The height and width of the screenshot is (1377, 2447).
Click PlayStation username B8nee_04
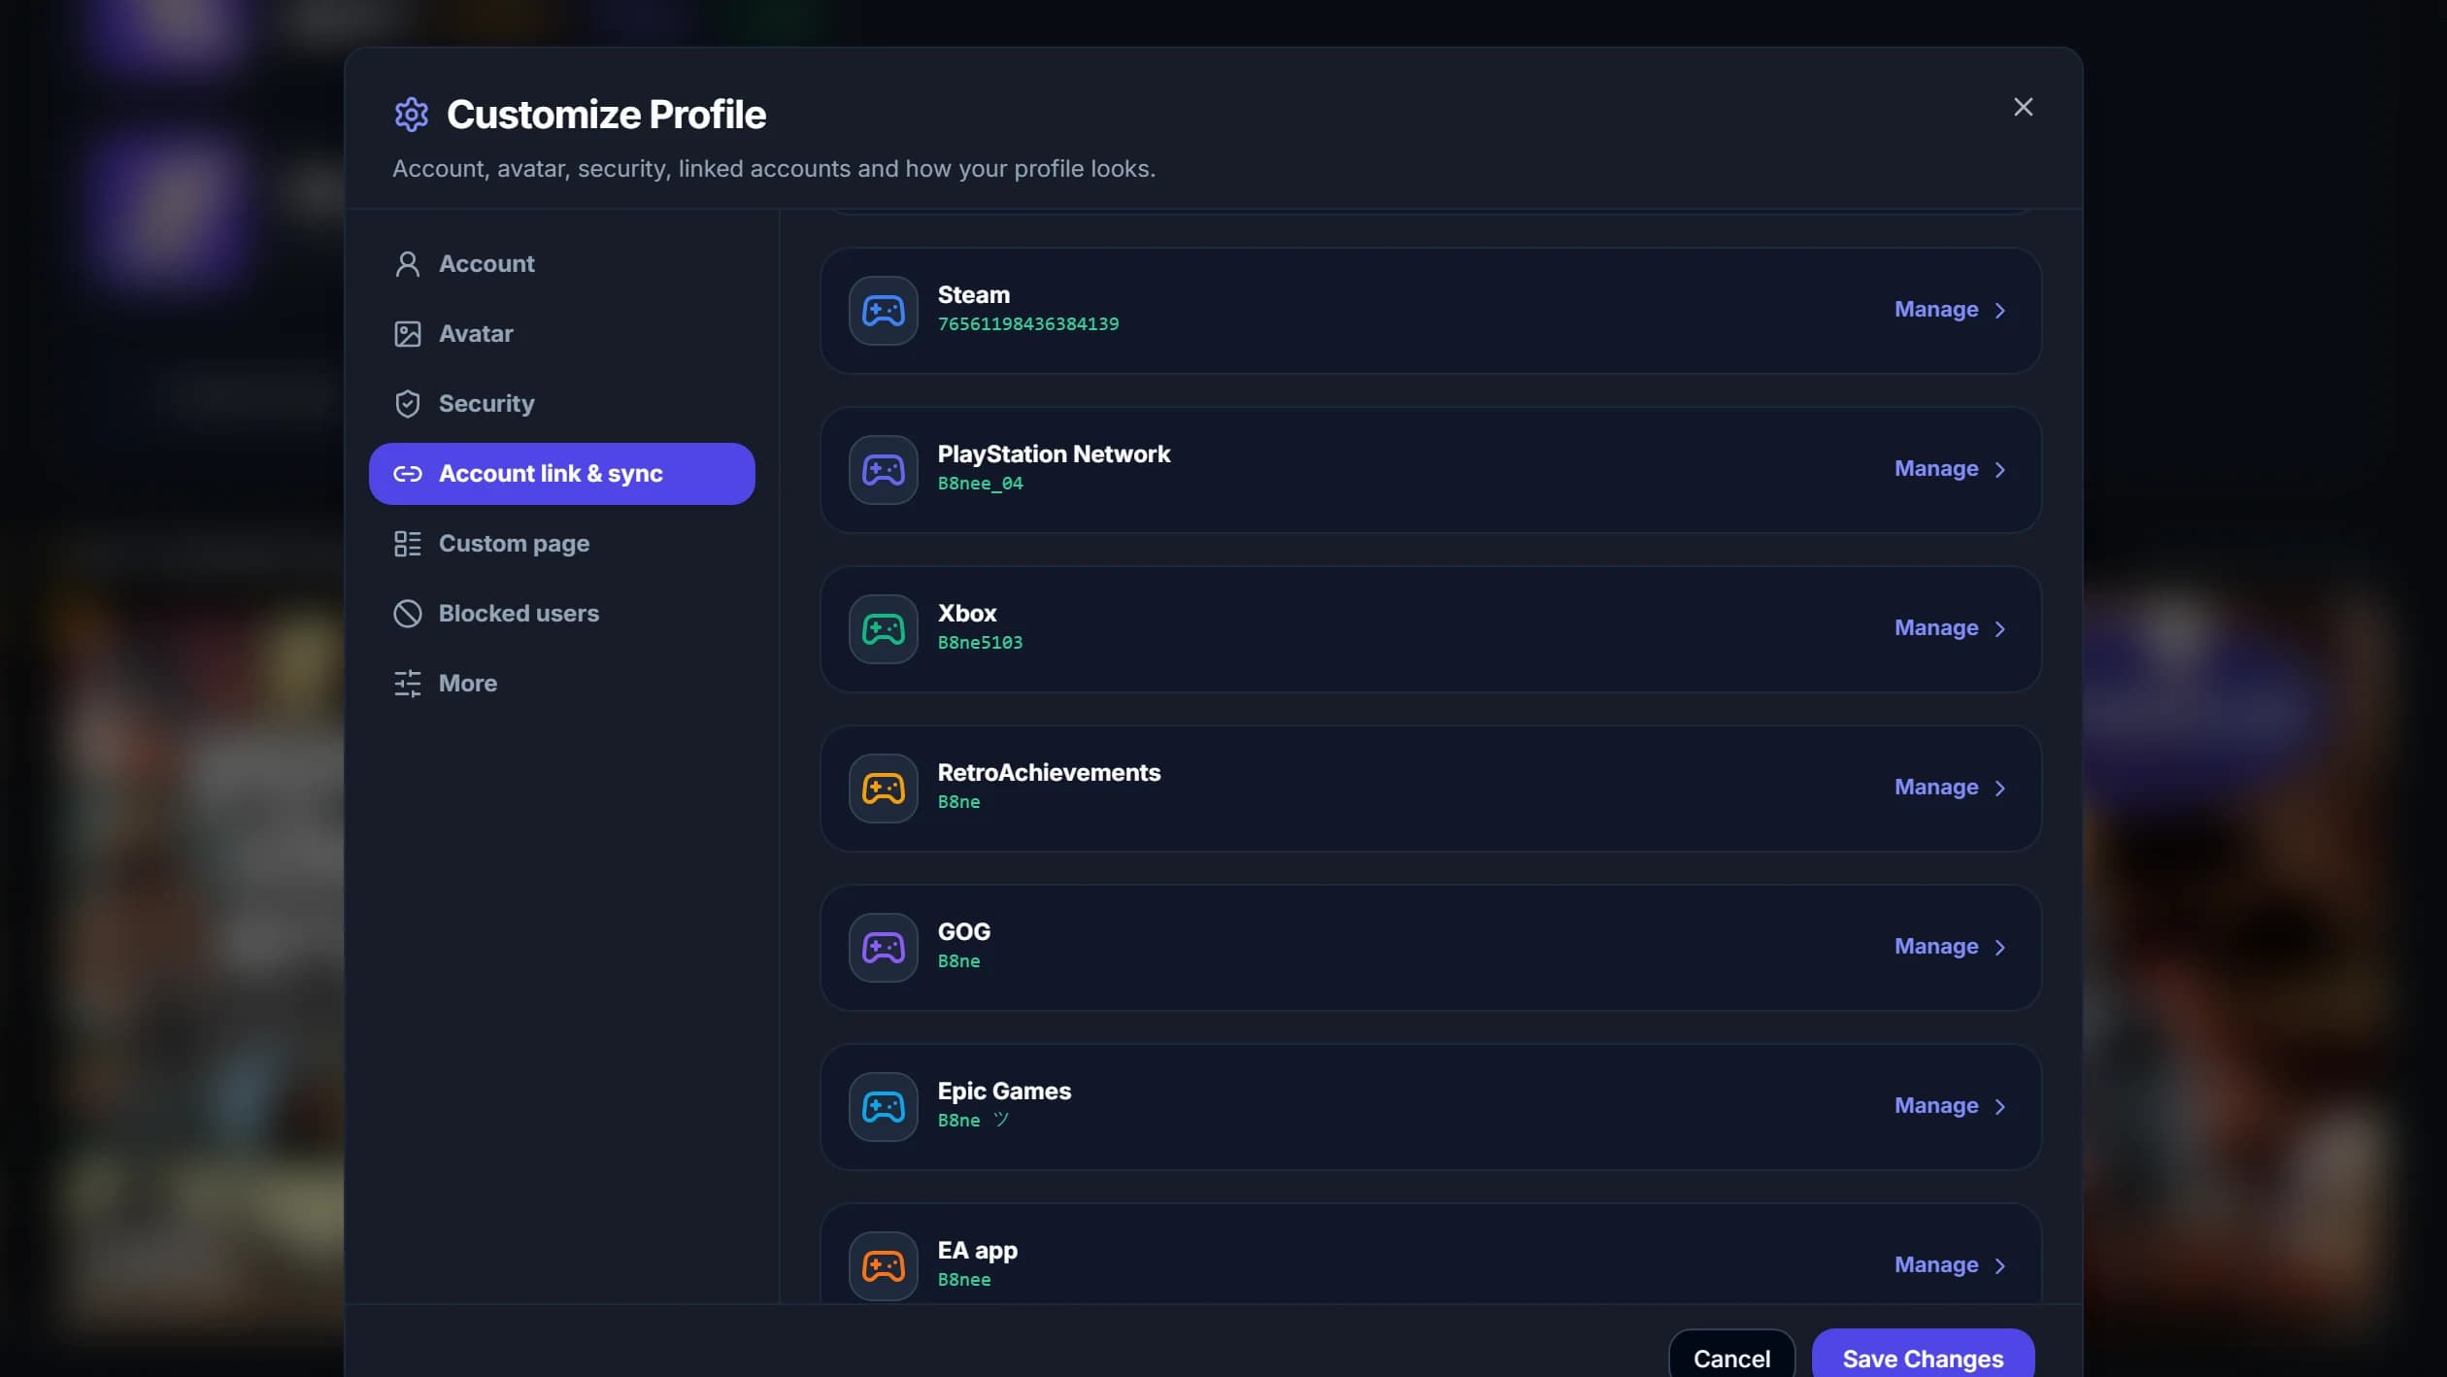[980, 484]
